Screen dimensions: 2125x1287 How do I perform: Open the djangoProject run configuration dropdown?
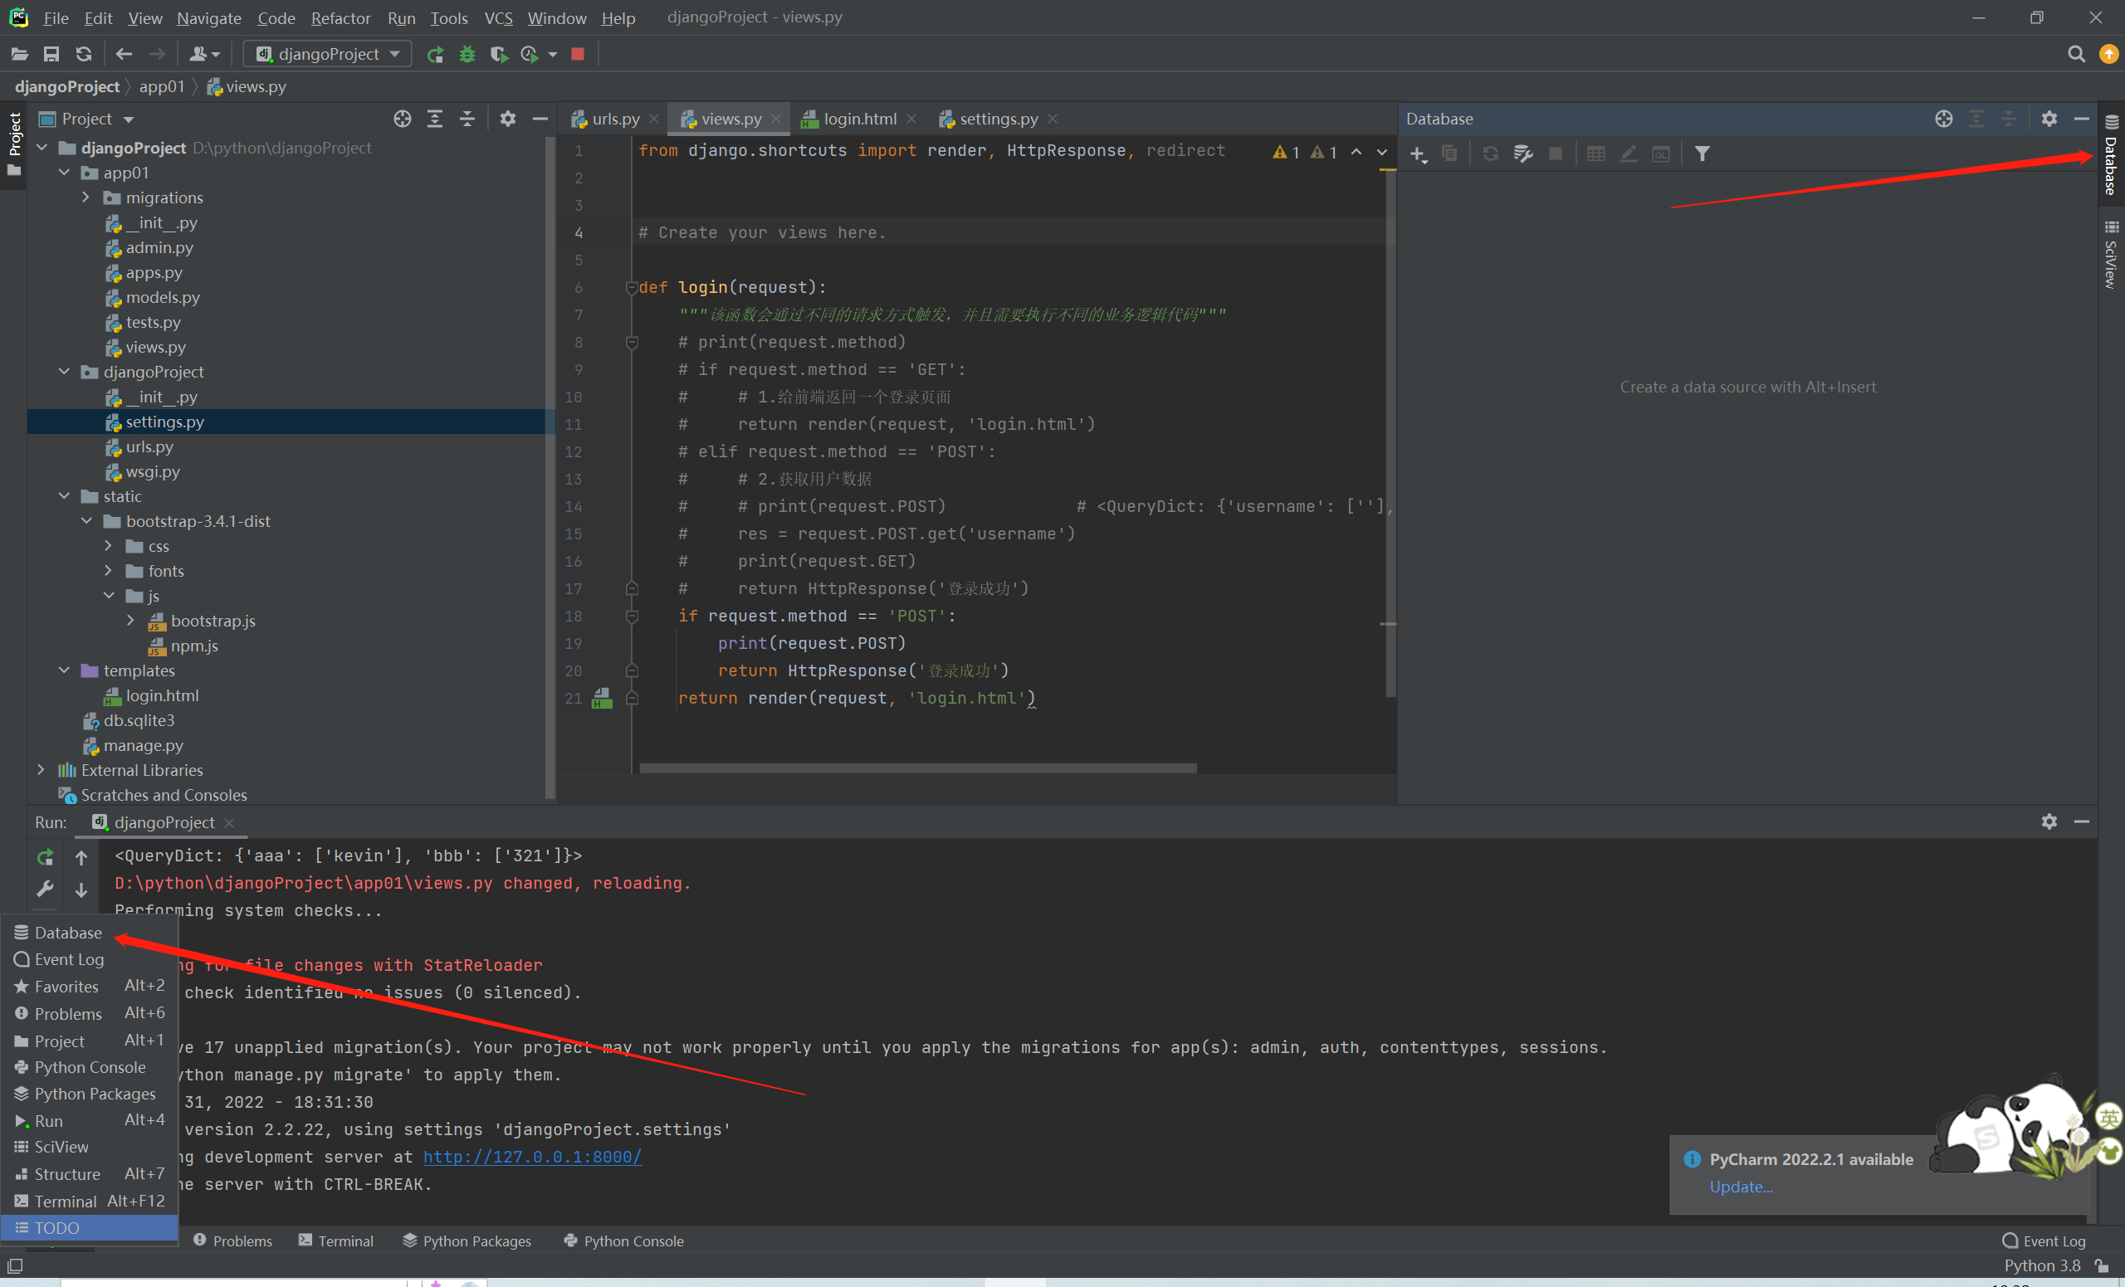point(328,54)
